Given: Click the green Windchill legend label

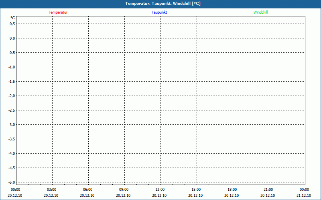Looking at the screenshot, I should click(260, 12).
